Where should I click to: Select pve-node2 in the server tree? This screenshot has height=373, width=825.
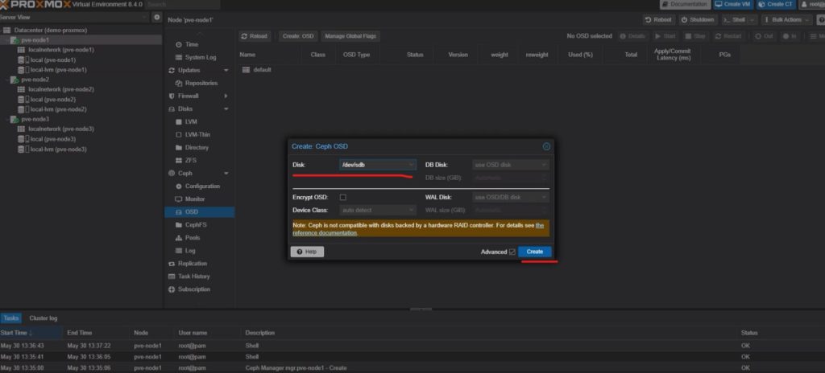click(35, 80)
